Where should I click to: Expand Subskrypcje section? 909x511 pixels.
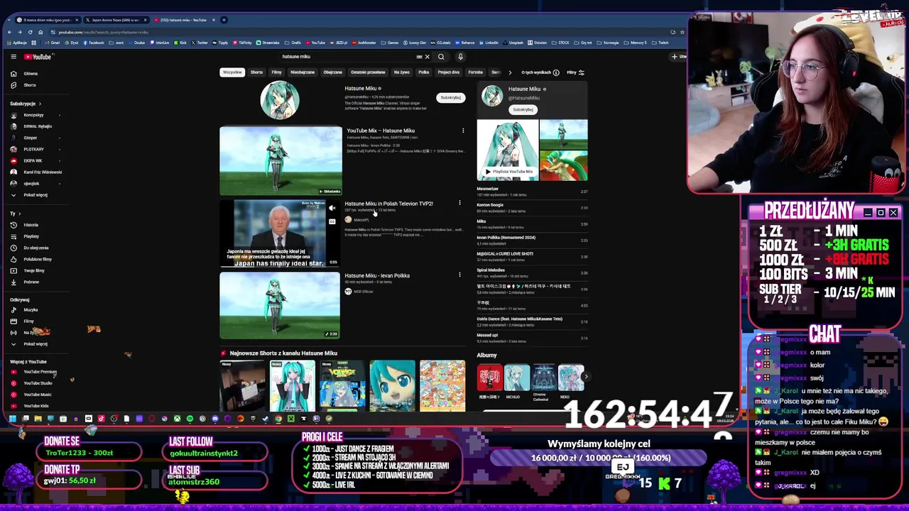(x=26, y=104)
